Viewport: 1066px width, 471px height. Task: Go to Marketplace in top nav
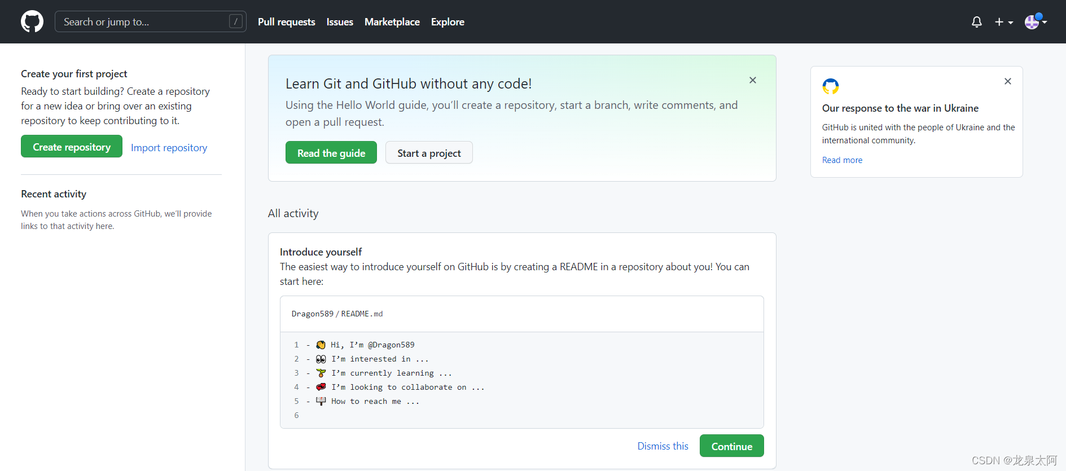click(392, 22)
